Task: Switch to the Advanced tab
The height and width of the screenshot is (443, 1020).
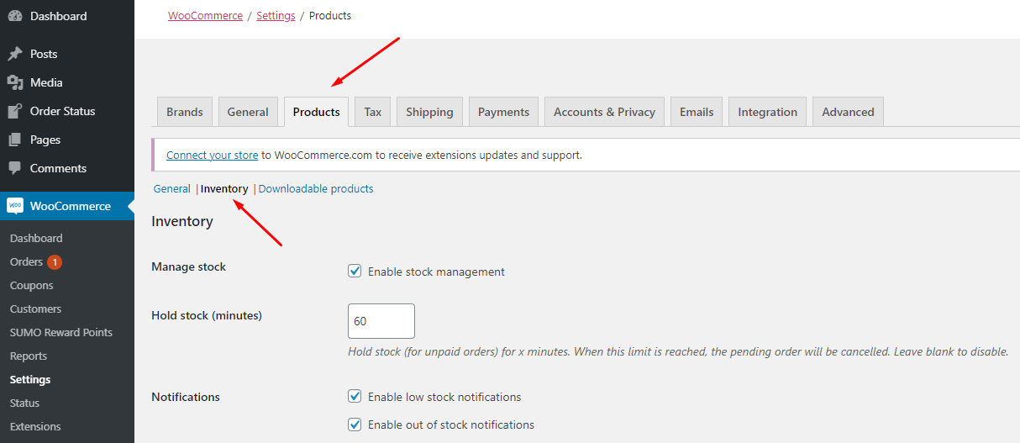Action: click(x=848, y=112)
